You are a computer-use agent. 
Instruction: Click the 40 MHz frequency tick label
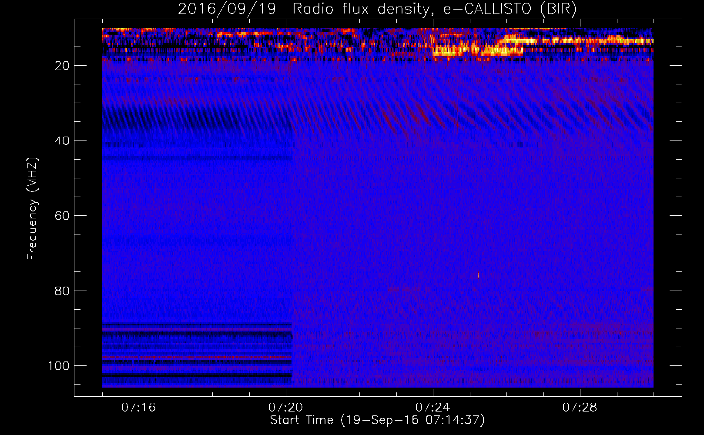coord(63,141)
